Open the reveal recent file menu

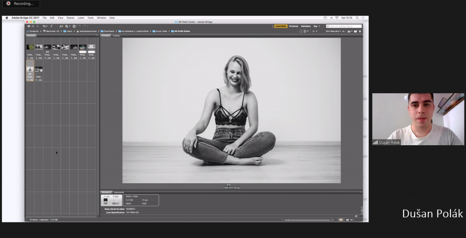45,26
